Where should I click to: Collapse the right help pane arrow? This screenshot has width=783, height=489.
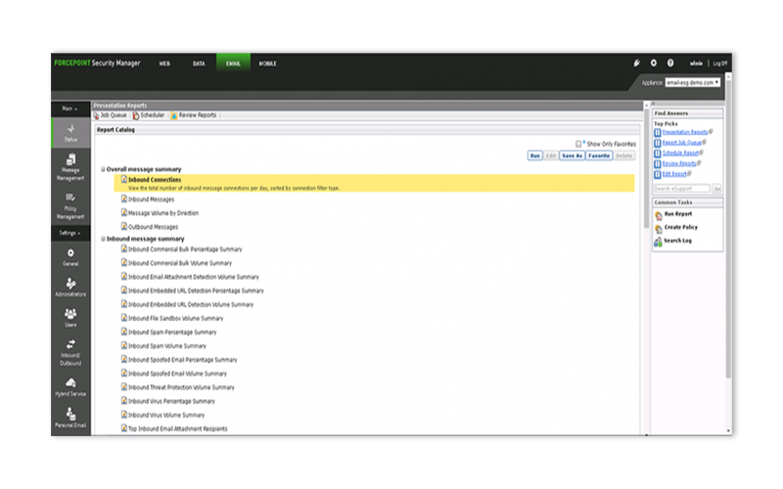tap(653, 104)
